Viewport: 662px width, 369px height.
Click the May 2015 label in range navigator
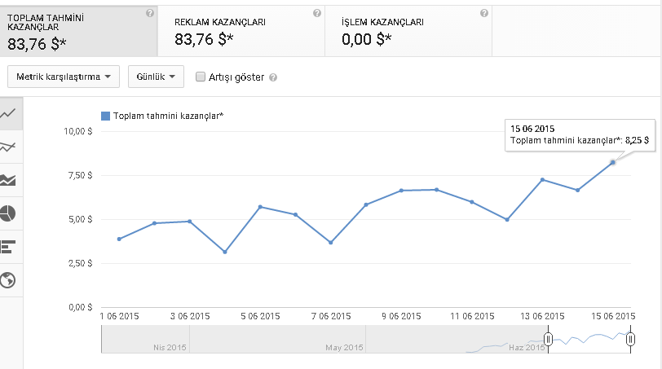(344, 348)
